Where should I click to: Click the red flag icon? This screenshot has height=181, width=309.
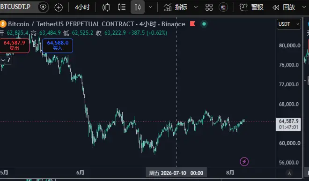[x=192, y=24]
